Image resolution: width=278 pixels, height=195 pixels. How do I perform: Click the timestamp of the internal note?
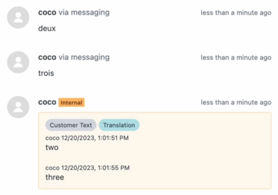[x=236, y=102]
